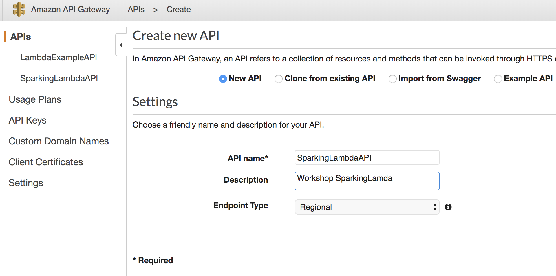
Task: Pick the Example API radio option
Action: coord(498,79)
